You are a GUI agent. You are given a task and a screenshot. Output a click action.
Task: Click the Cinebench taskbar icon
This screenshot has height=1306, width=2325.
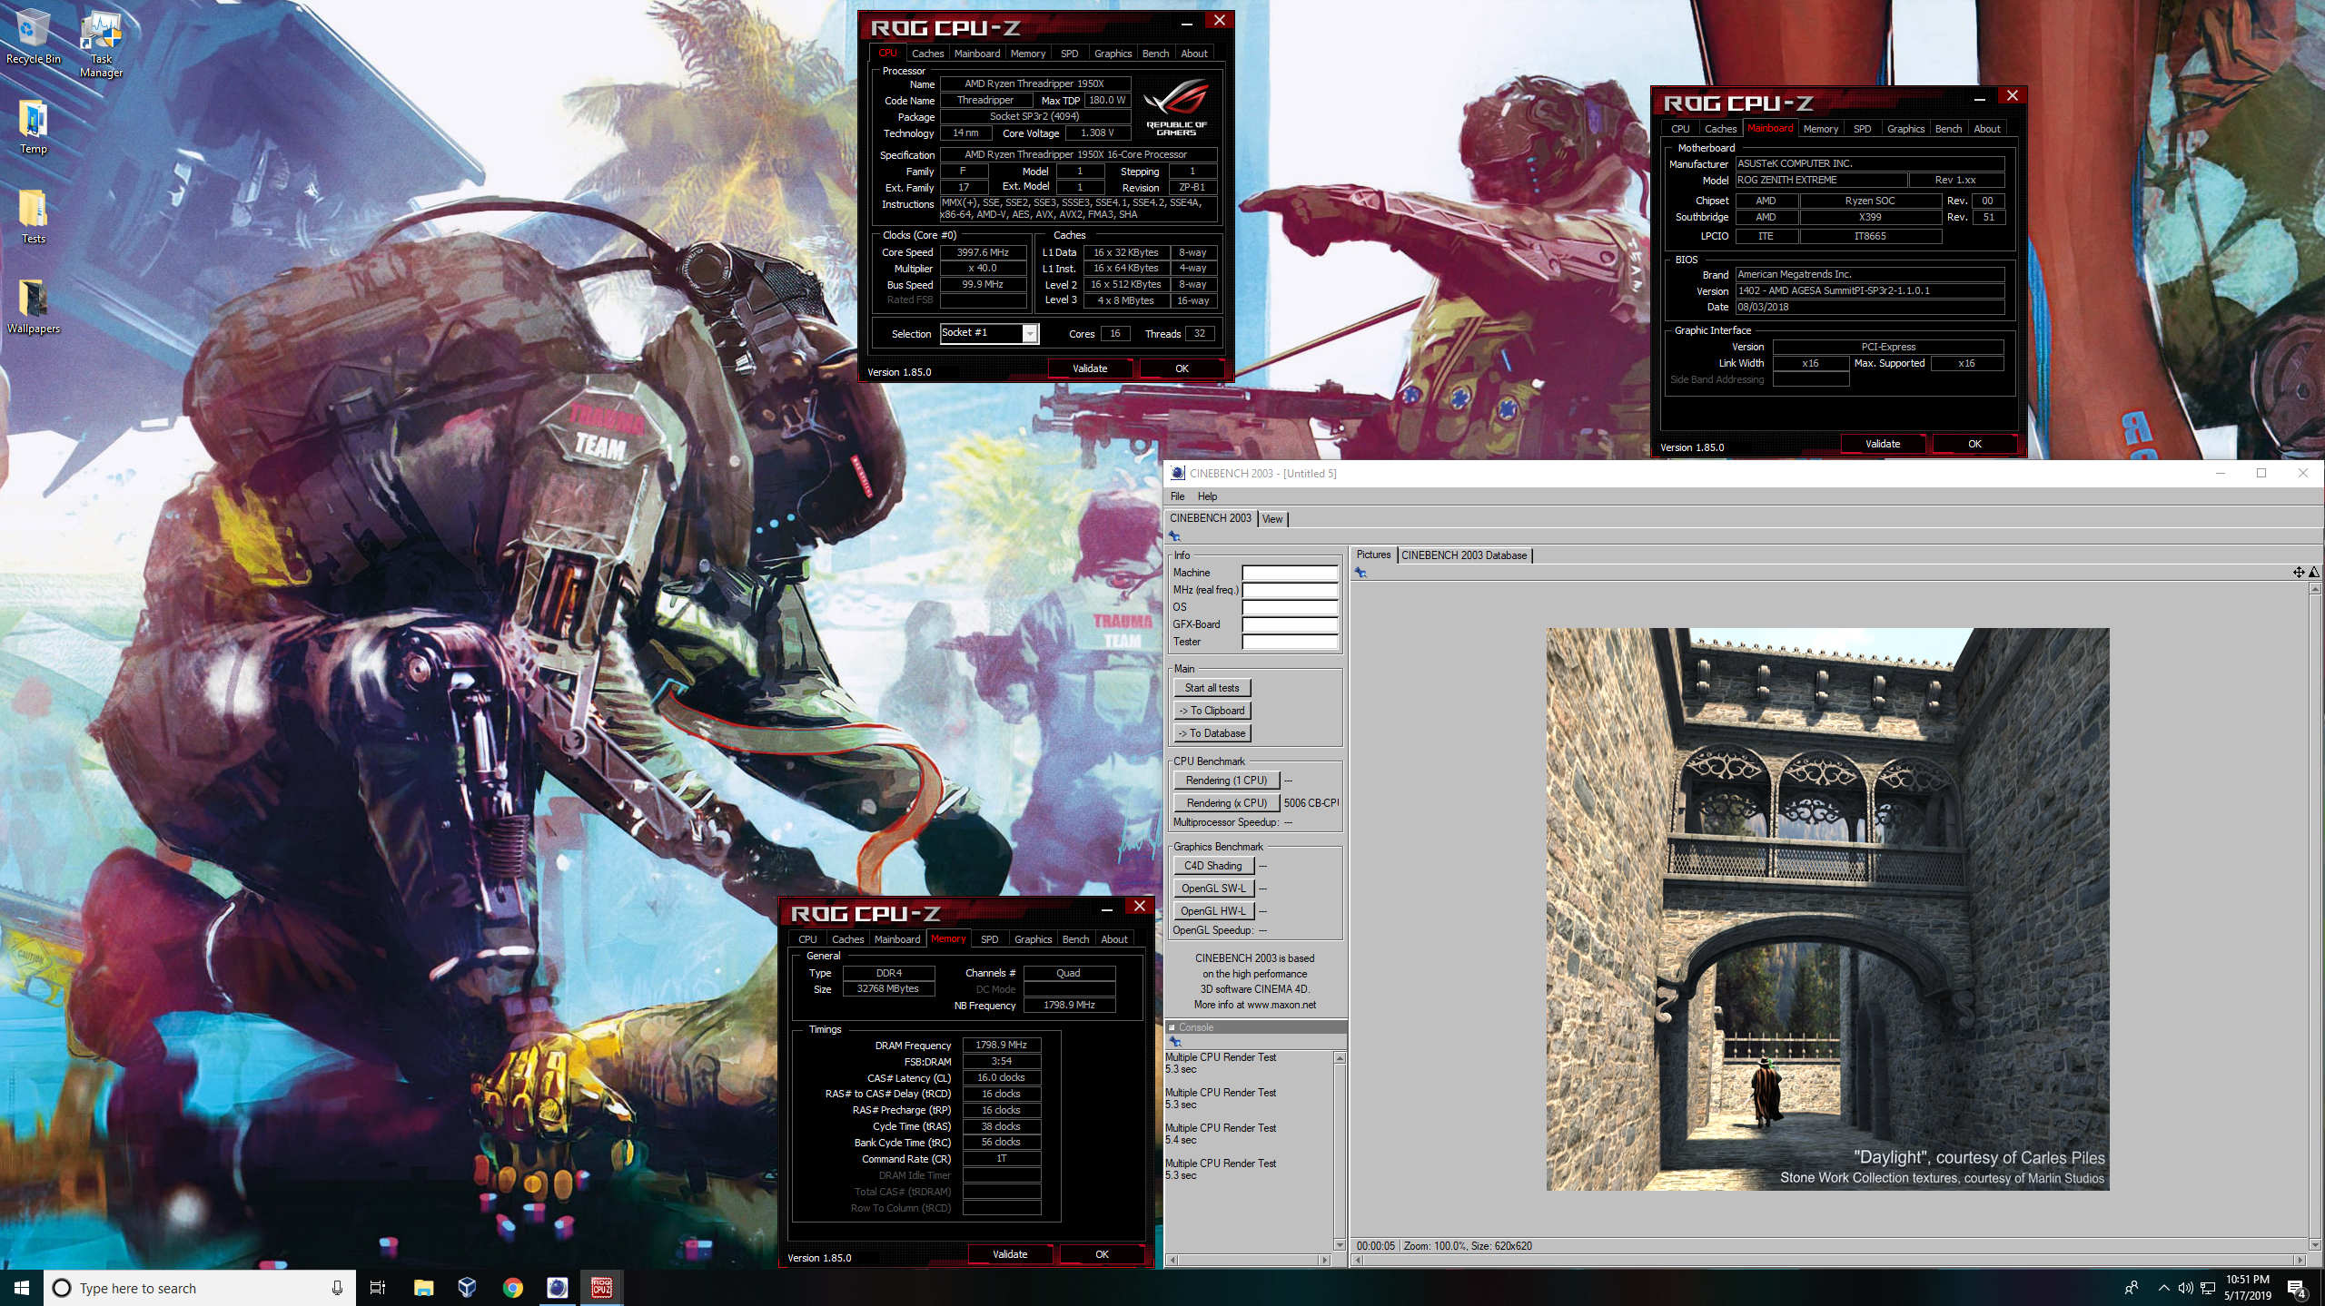coord(557,1287)
